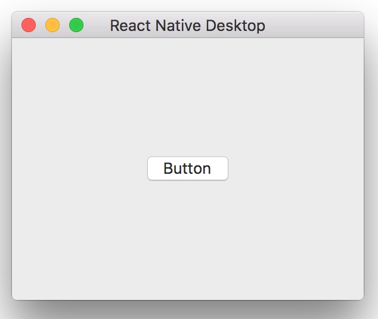Select the red traffic light icon
Viewport: 378px width, 319px height.
click(x=29, y=25)
